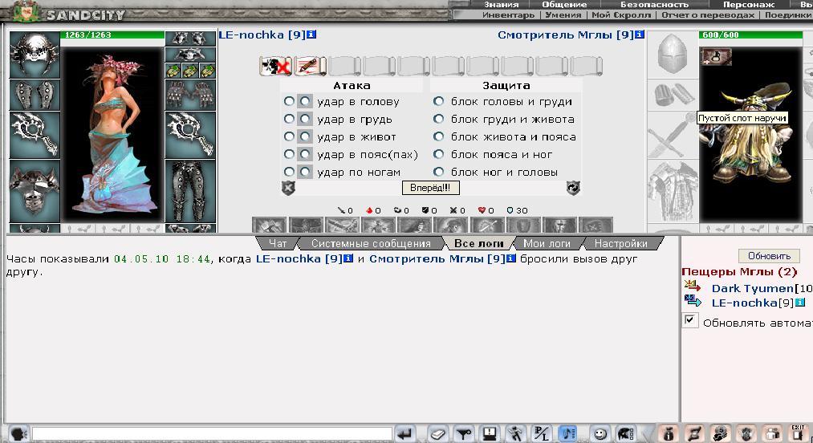Switch to the Все логи tab

coord(478,243)
